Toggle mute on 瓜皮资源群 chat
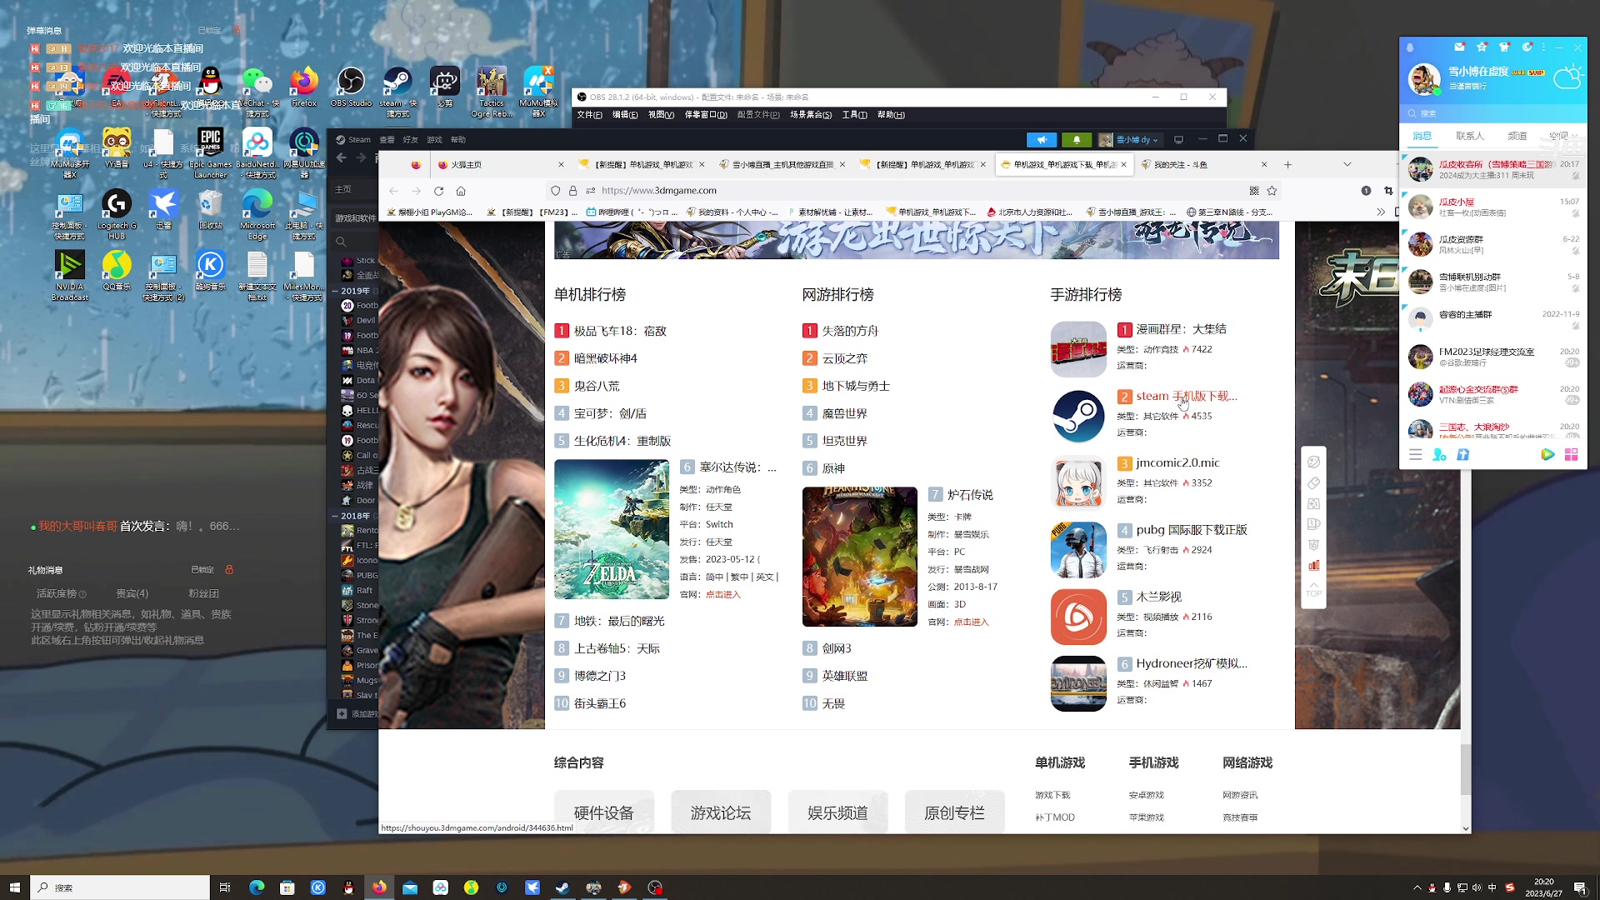Image resolution: width=1600 pixels, height=900 pixels. 1575,251
